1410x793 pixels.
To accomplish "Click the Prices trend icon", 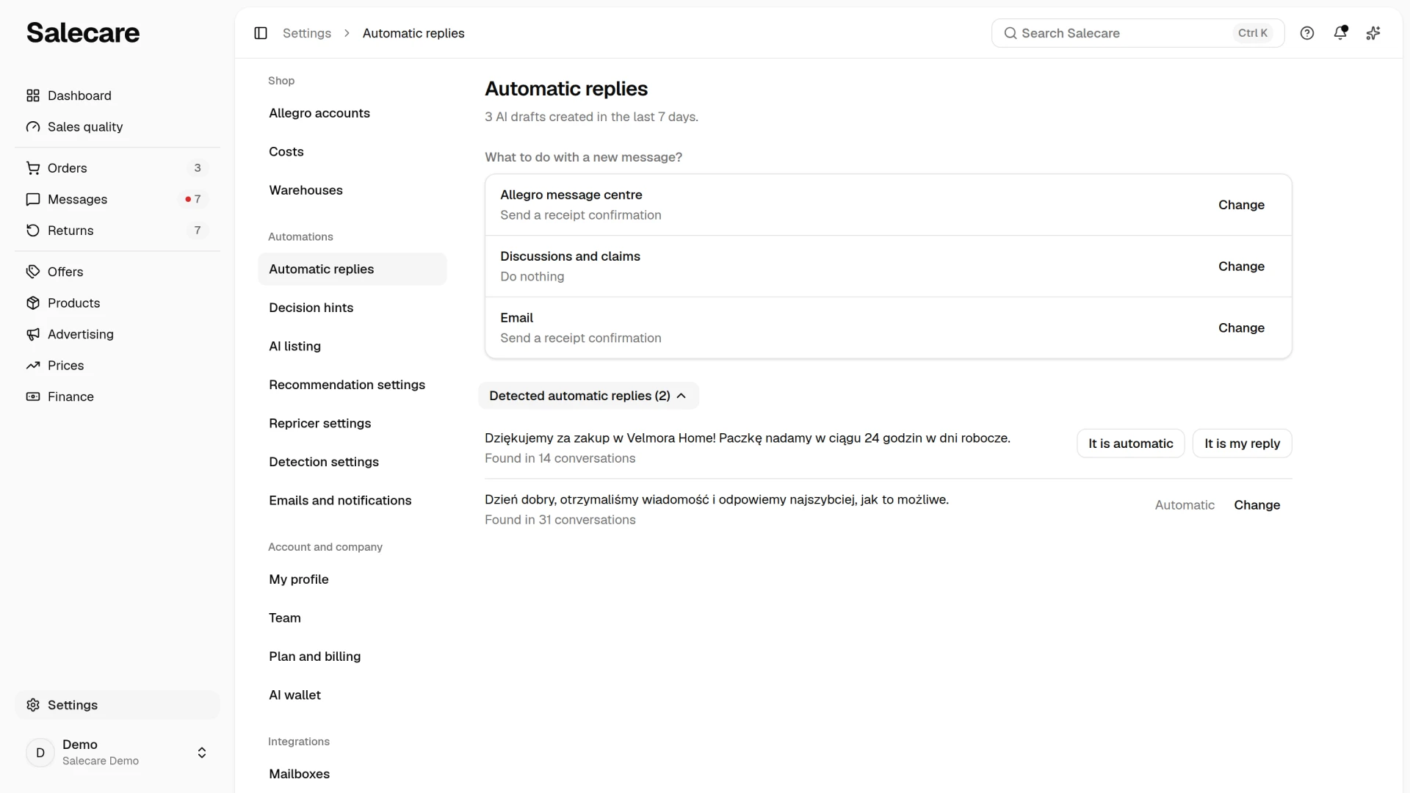I will point(33,366).
